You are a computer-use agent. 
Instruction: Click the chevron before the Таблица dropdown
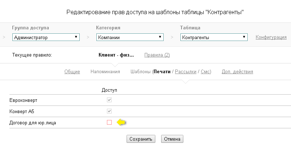pos(172,37)
